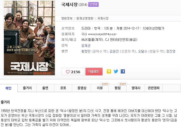Viewport: 181px width, 127px height.
Task: Open the 줄거리 tab
Action: 27,88
